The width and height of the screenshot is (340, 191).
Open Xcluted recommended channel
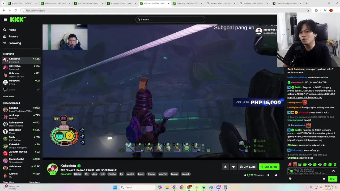(21, 109)
